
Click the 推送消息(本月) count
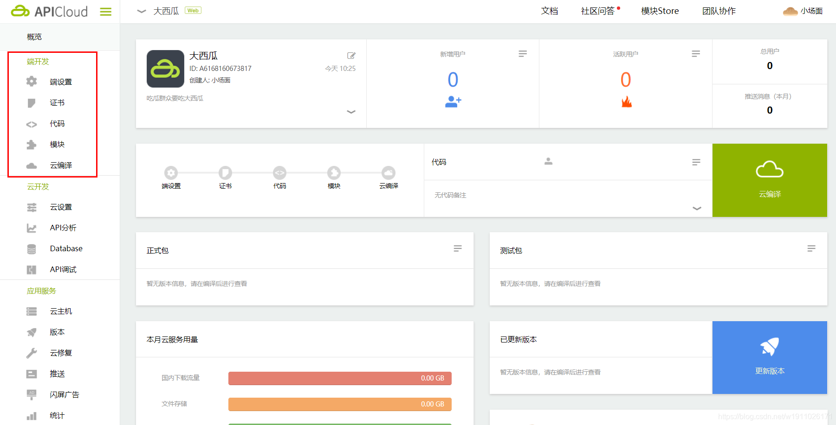[770, 110]
